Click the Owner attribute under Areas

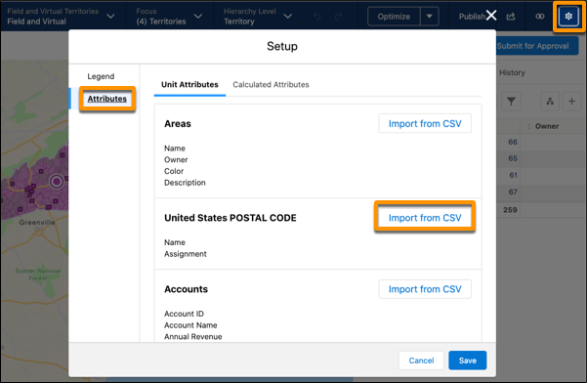click(176, 160)
